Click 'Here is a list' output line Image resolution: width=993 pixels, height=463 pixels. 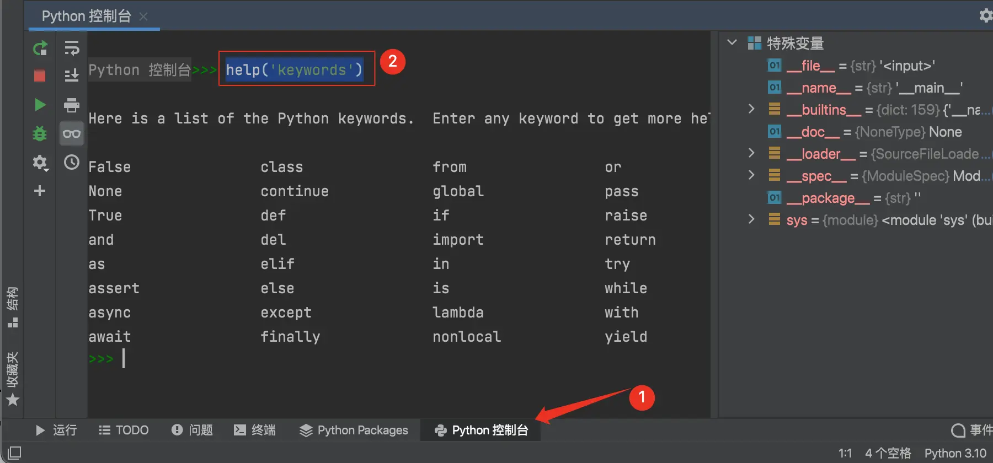click(399, 119)
